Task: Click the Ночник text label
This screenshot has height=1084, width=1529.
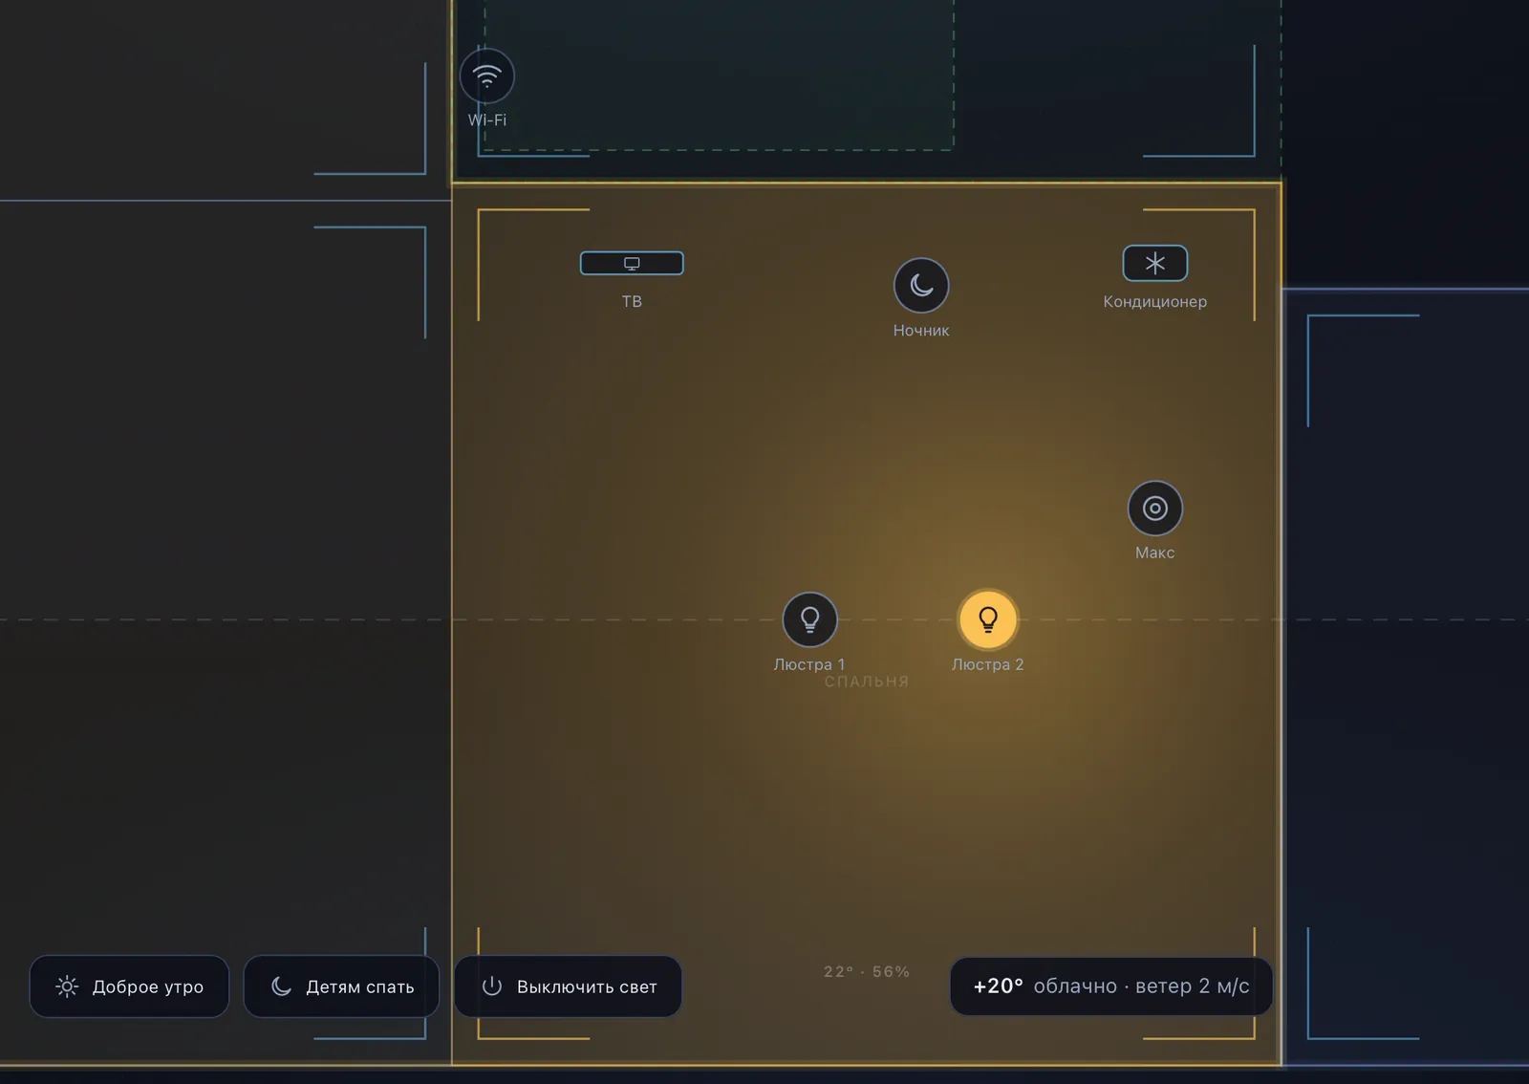Action: click(921, 331)
